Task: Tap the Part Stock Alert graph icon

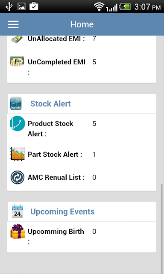Action: coord(17,154)
